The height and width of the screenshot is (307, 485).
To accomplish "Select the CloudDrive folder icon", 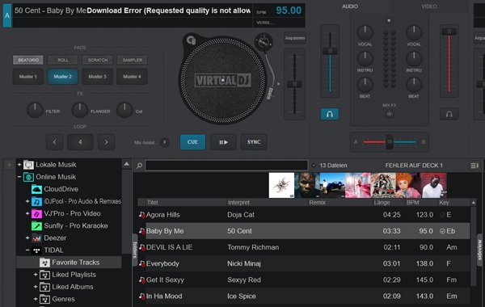I will click(36, 189).
